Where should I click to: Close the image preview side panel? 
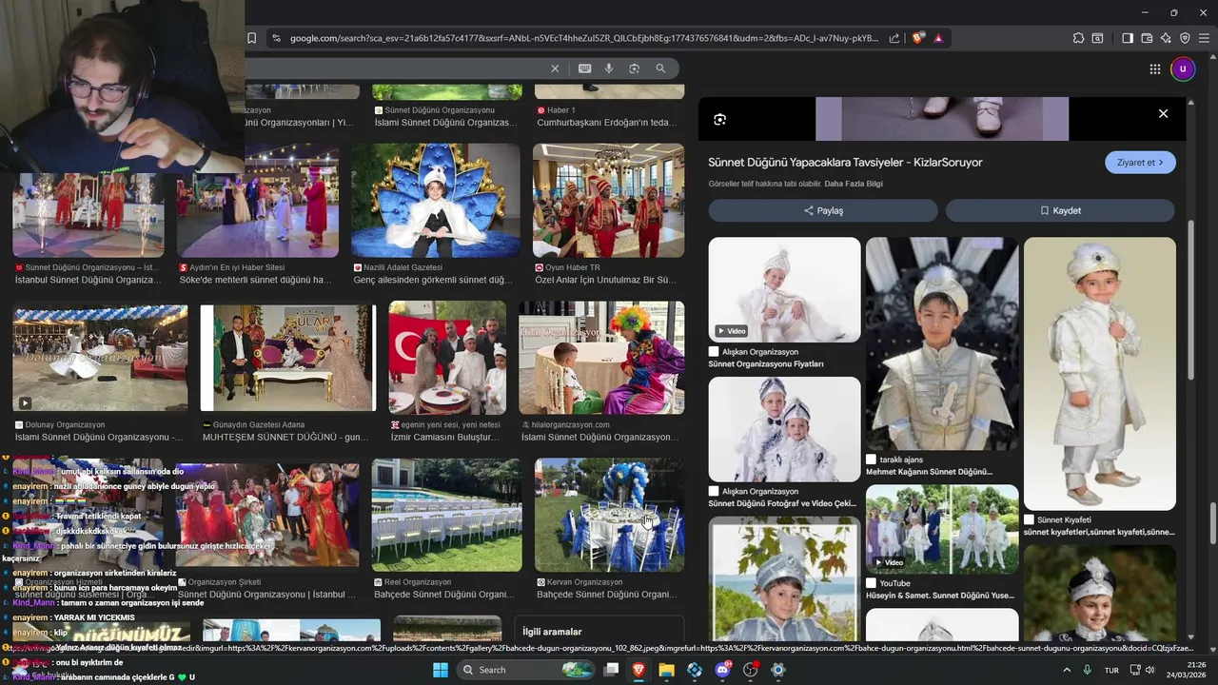point(1163,113)
